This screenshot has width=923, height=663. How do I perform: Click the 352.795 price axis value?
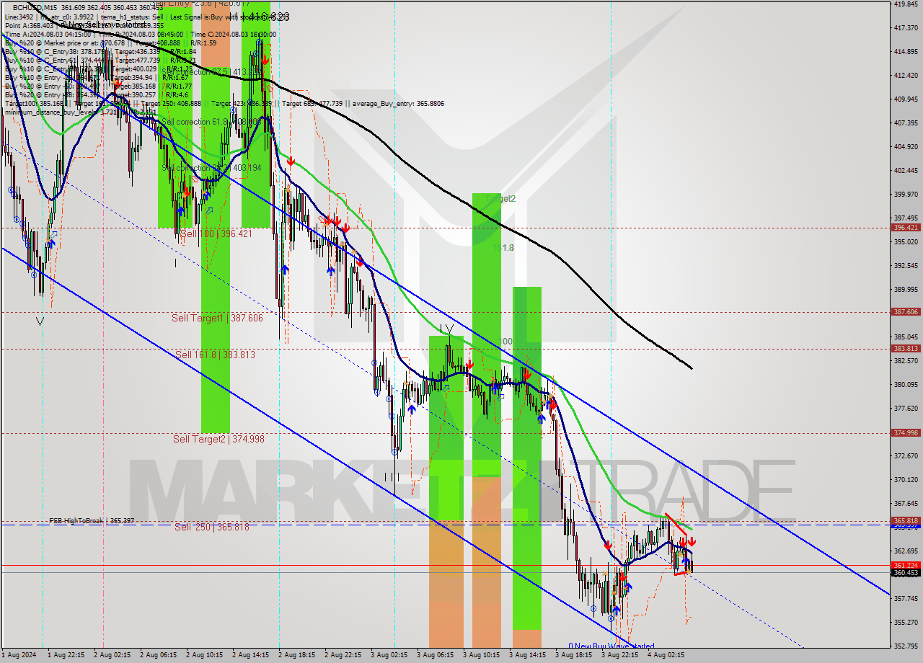point(906,646)
